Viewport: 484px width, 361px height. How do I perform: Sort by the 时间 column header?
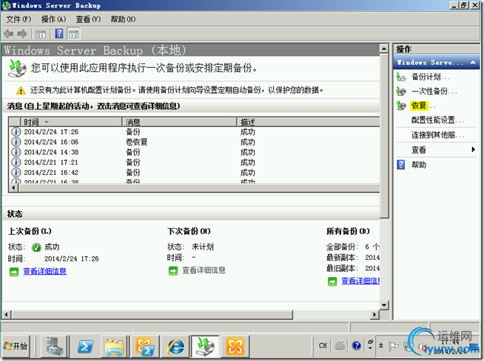click(x=71, y=122)
